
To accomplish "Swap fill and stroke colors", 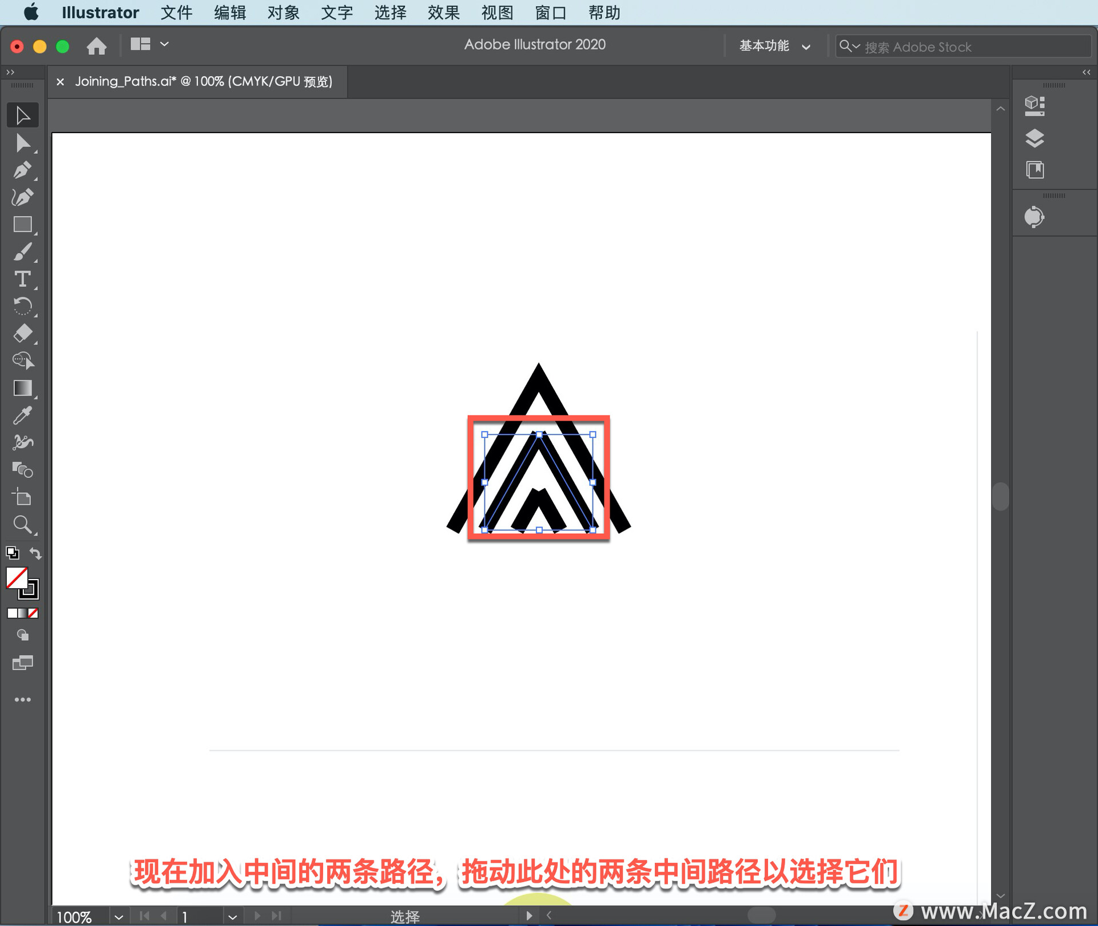I will 35,553.
